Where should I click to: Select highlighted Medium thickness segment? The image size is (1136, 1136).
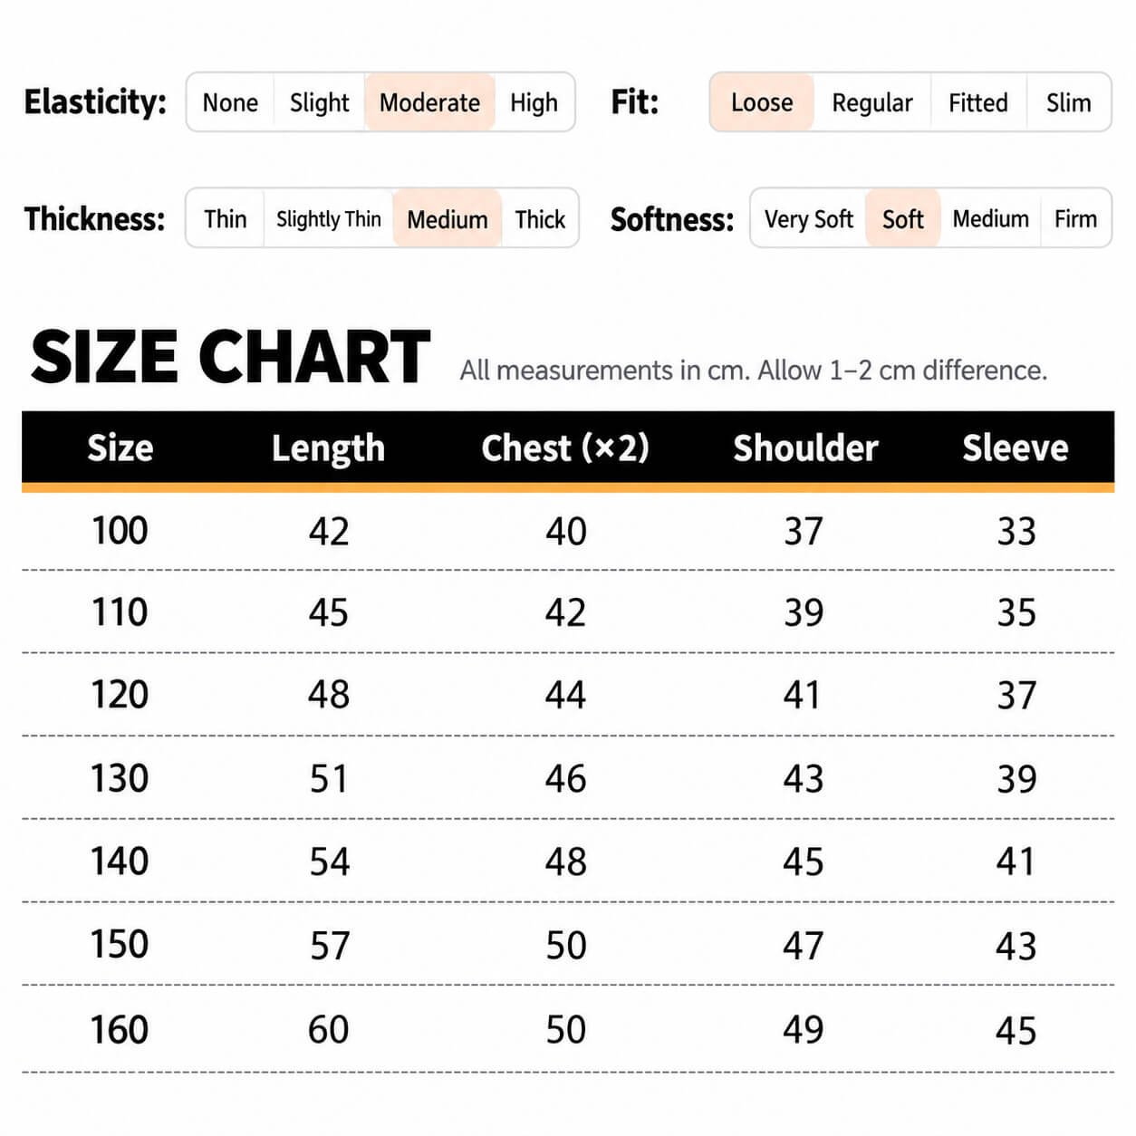click(448, 218)
